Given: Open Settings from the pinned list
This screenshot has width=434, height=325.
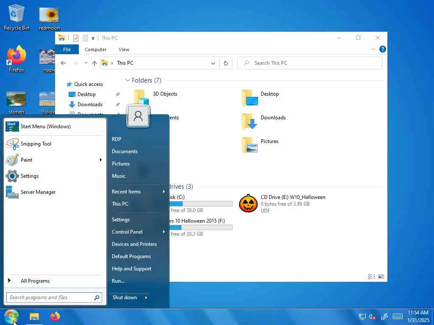Looking at the screenshot, I should pos(54,176).
